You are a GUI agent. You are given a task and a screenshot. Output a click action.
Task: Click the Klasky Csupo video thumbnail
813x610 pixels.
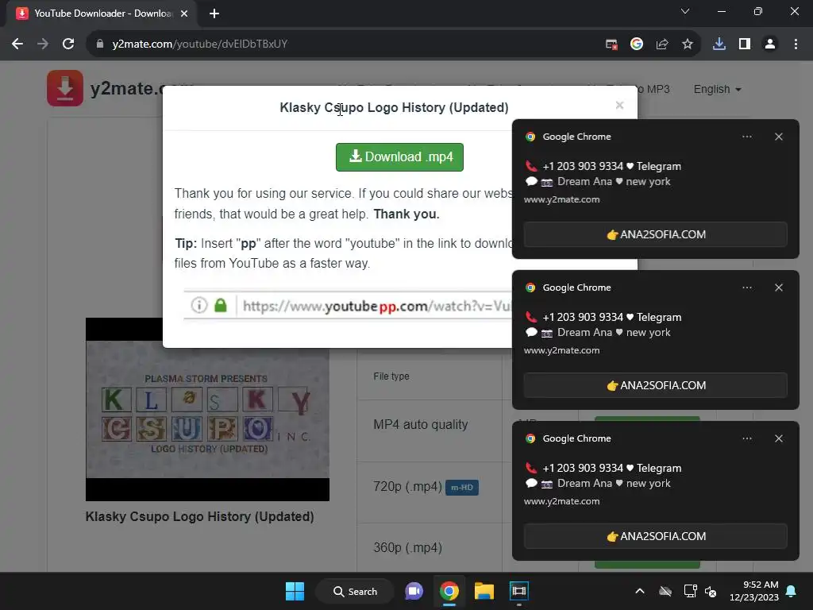[x=207, y=409]
